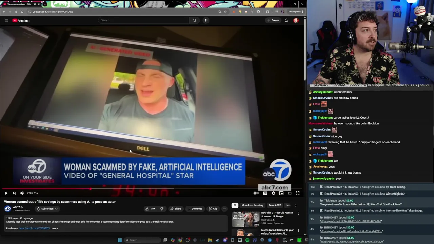
Task: Click the Create button on YouTube
Action: pyautogui.click(x=273, y=20)
